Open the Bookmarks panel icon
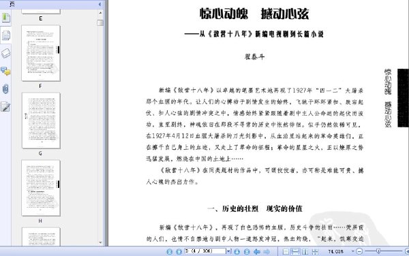 tap(5, 18)
